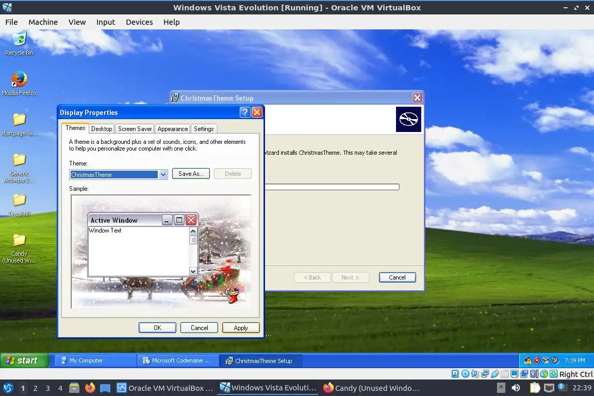Switch to host workspace 4
Viewport: 594px width, 396px height.
click(60, 388)
